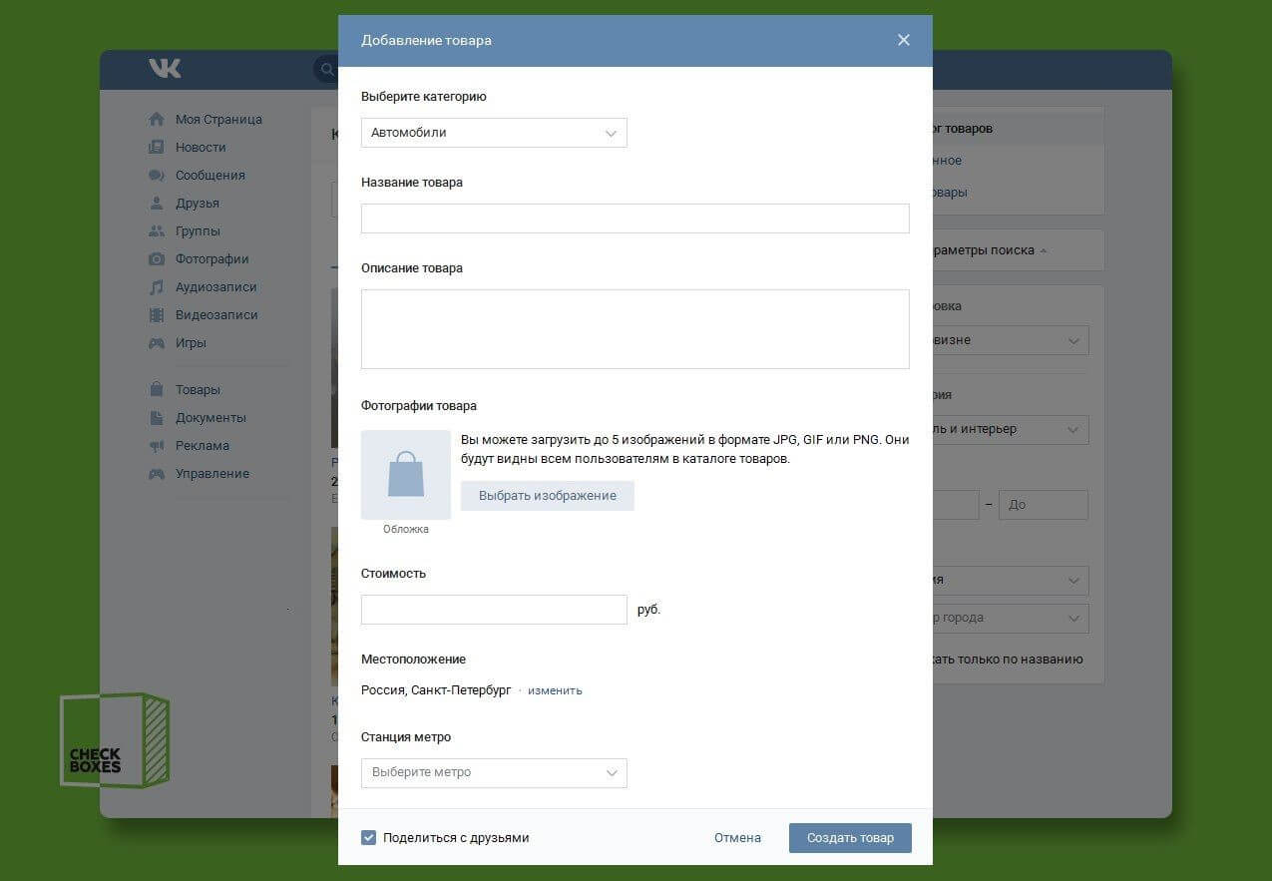Click the изменить location link
Image resolution: width=1272 pixels, height=881 pixels.
555,690
